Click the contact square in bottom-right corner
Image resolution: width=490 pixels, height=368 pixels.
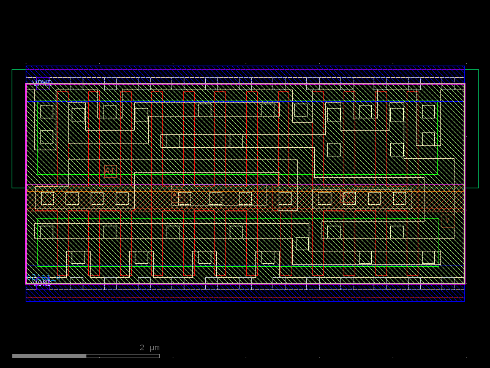428,257
